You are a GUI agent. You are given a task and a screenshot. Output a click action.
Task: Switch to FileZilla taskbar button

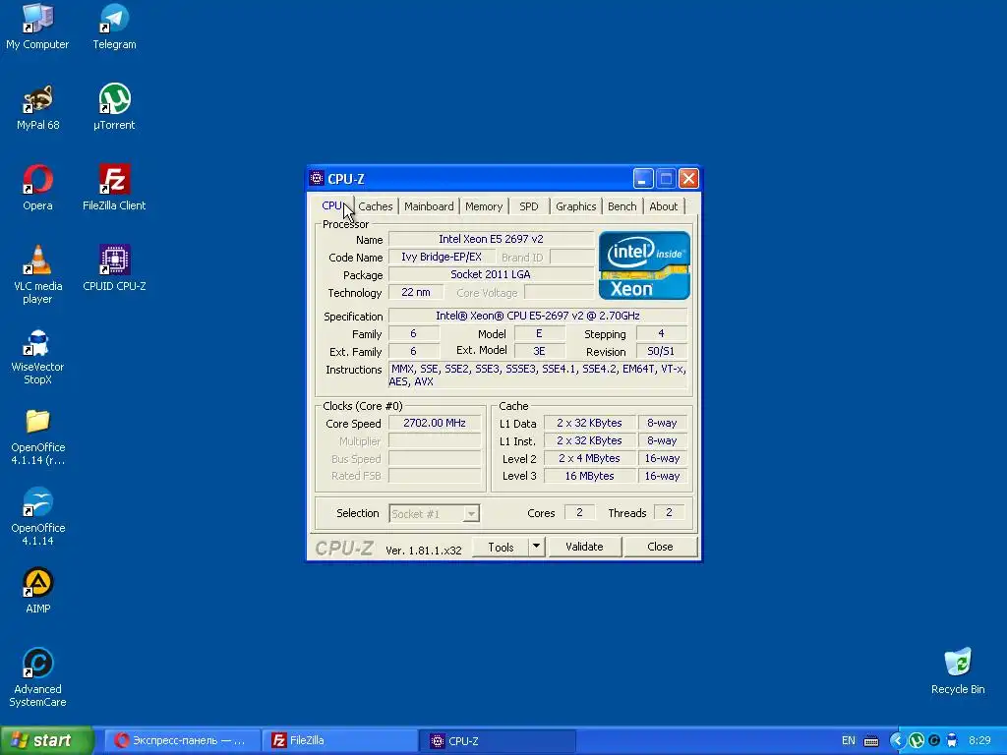[339, 740]
